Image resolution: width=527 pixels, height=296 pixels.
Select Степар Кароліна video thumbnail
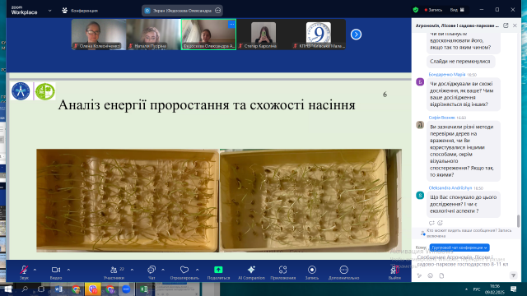coord(263,35)
